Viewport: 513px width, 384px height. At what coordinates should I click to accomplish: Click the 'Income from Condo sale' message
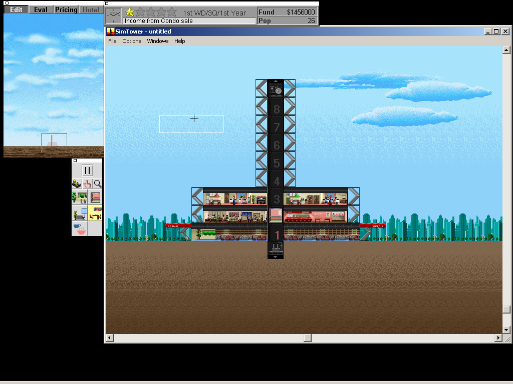click(159, 21)
